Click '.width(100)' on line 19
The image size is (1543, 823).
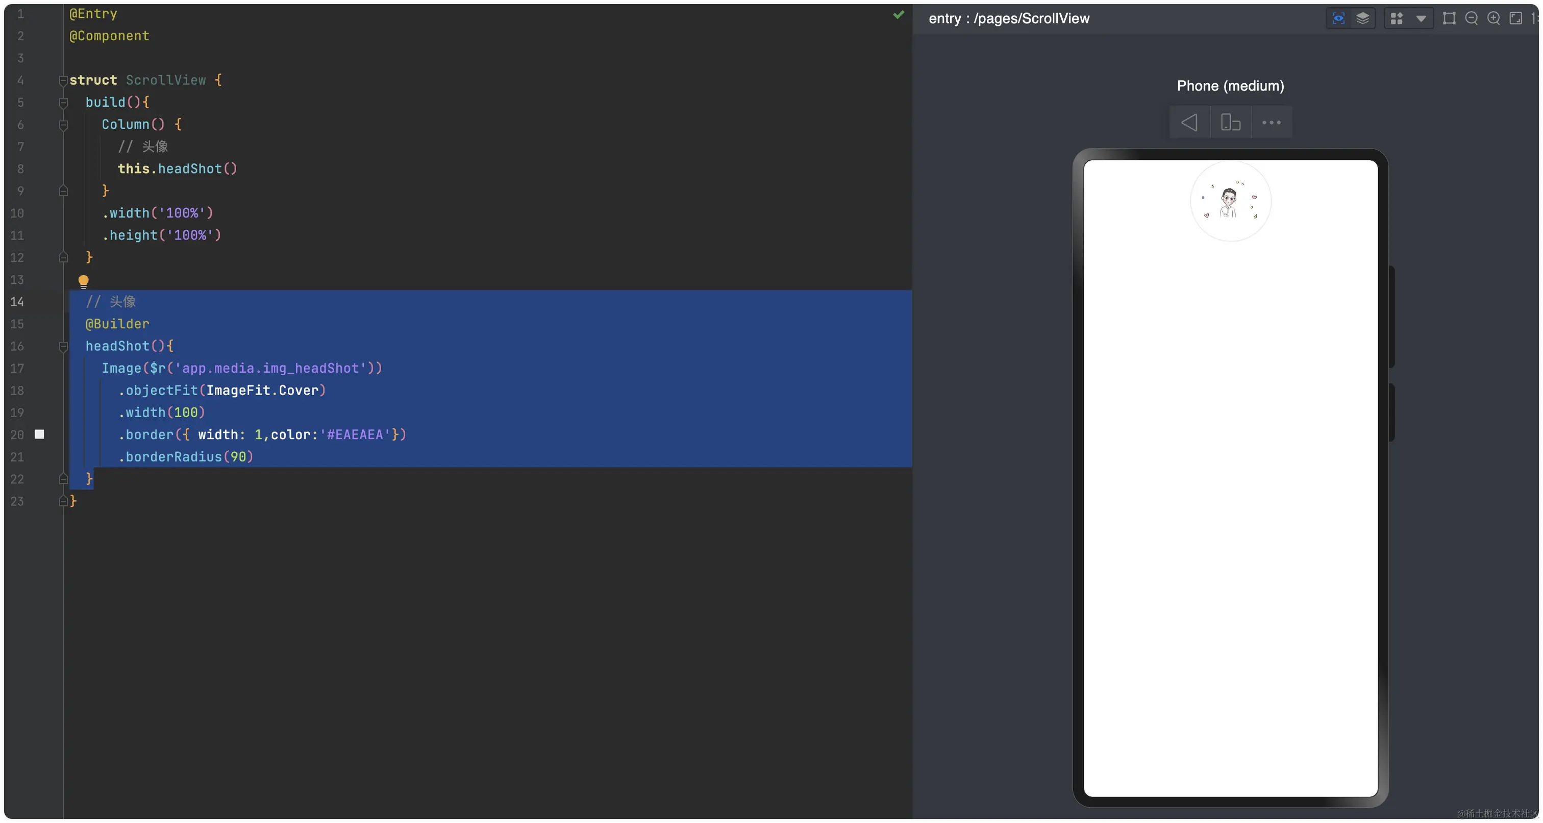pos(162,413)
